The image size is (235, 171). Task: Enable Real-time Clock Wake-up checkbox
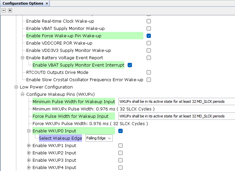pyautogui.click(x=149, y=21)
